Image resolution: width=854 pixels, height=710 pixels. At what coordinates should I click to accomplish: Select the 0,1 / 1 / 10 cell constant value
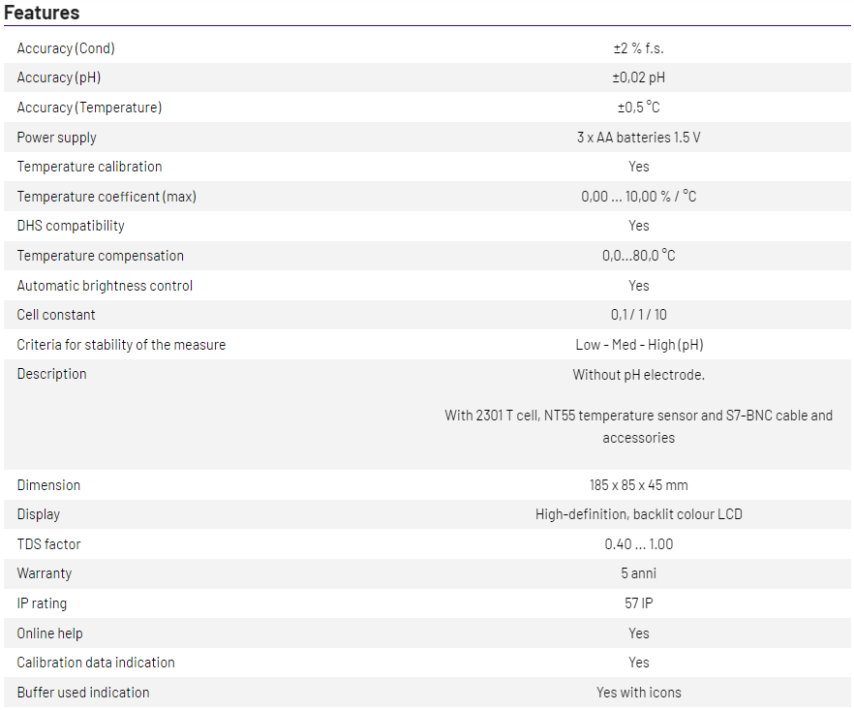click(x=638, y=315)
